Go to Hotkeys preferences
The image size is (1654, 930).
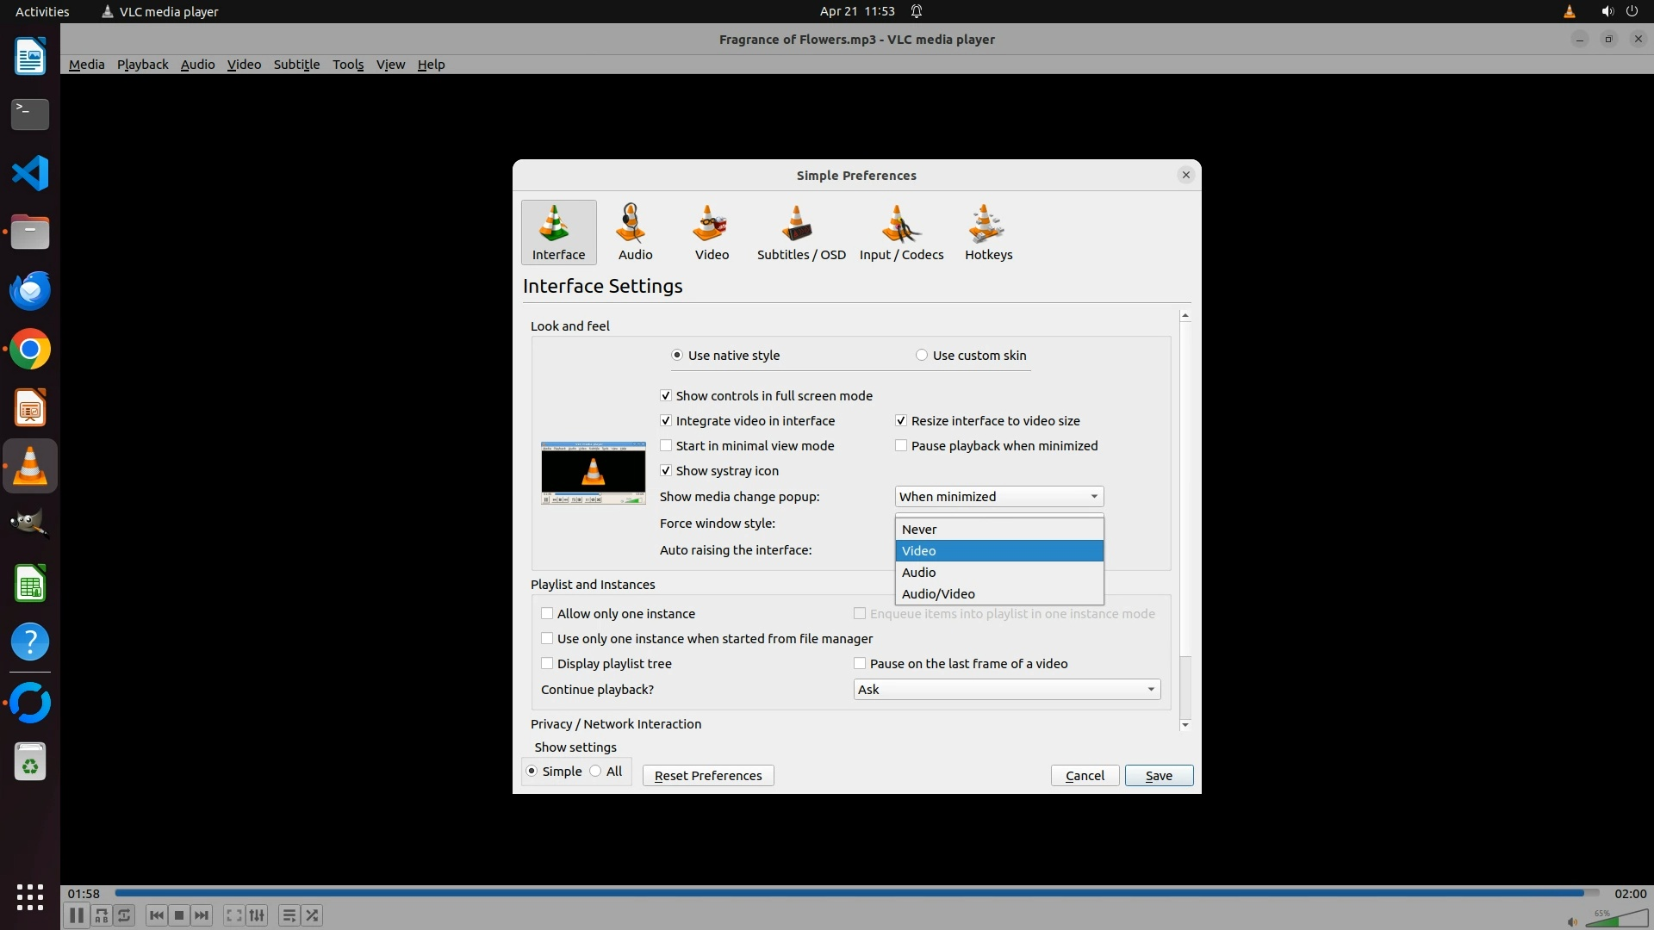tap(988, 232)
